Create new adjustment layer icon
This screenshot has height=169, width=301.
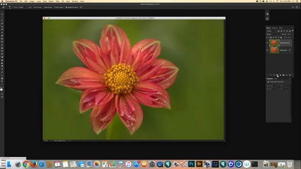tap(280, 75)
